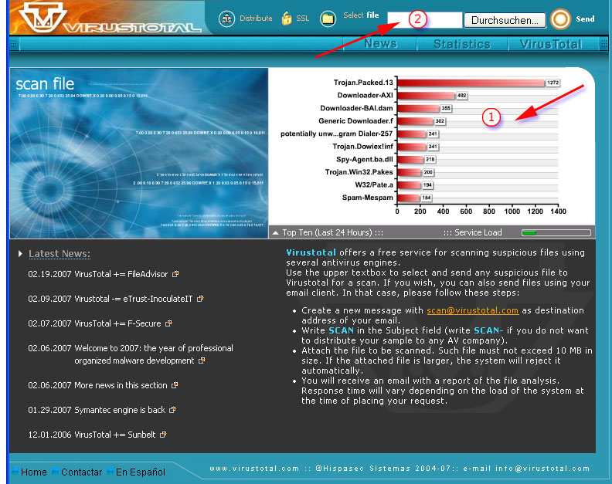Click the Service Load label
The image size is (612, 484).
[x=478, y=232]
